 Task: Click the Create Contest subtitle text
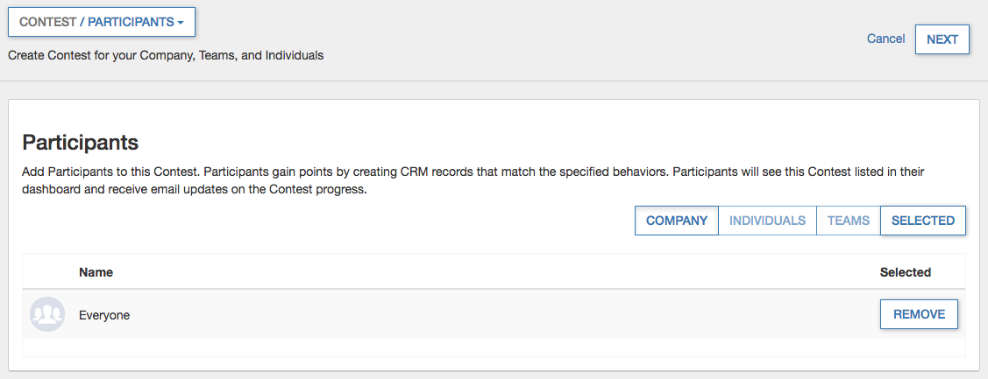click(x=166, y=55)
